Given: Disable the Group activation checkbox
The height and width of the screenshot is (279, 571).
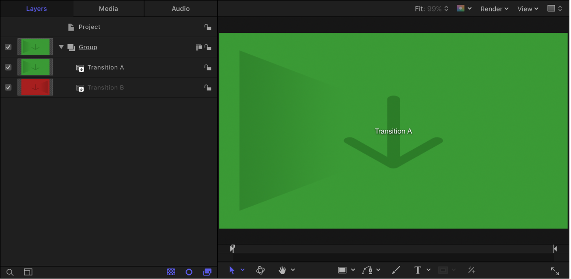Looking at the screenshot, I should click(x=8, y=47).
